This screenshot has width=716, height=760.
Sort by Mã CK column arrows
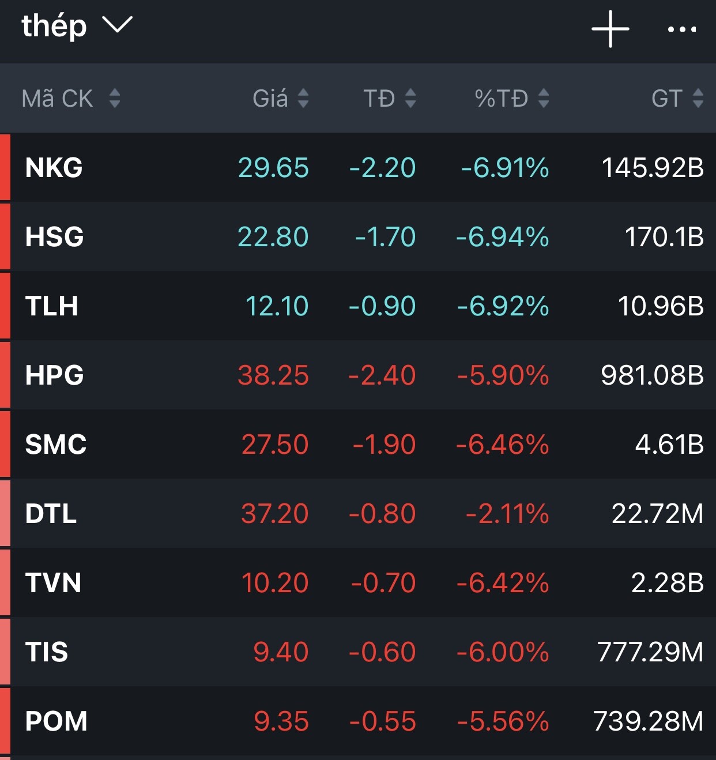point(115,98)
